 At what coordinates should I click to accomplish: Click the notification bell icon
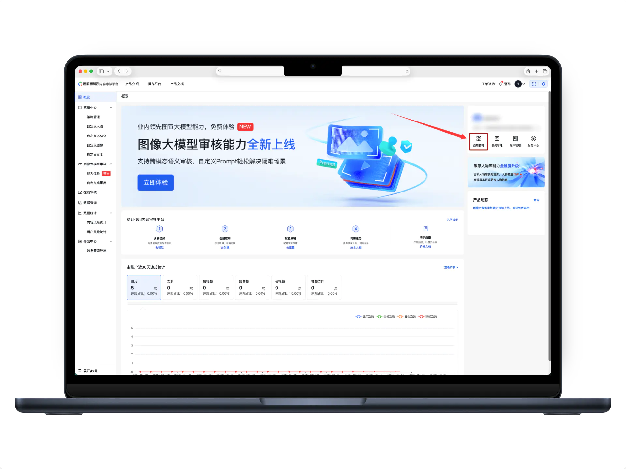500,84
